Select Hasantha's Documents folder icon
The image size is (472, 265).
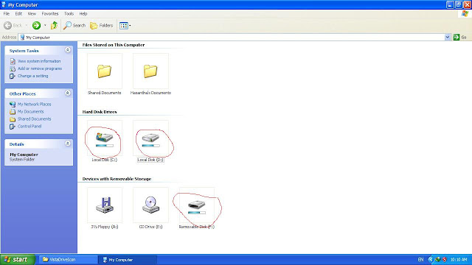click(150, 71)
